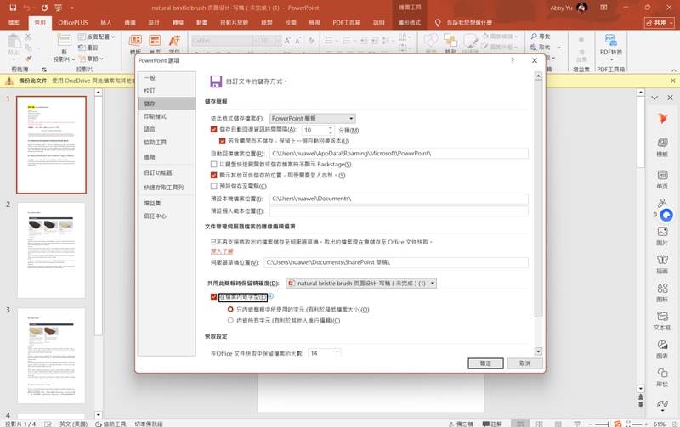Screen dimensions: 680x427
Task: Open the 圖形格式 Shape Format tab
Action: coord(410,23)
